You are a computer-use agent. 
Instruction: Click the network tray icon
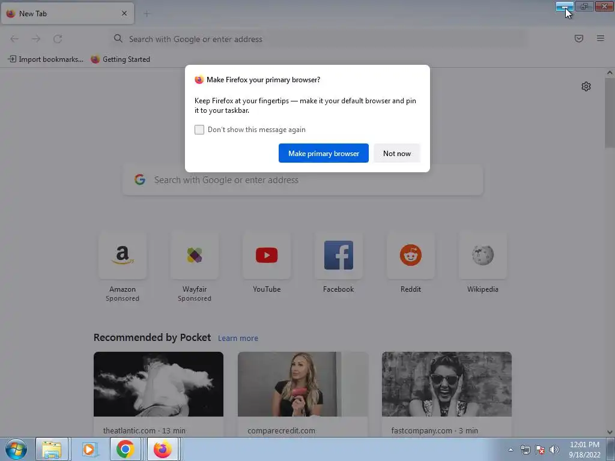pyautogui.click(x=525, y=450)
